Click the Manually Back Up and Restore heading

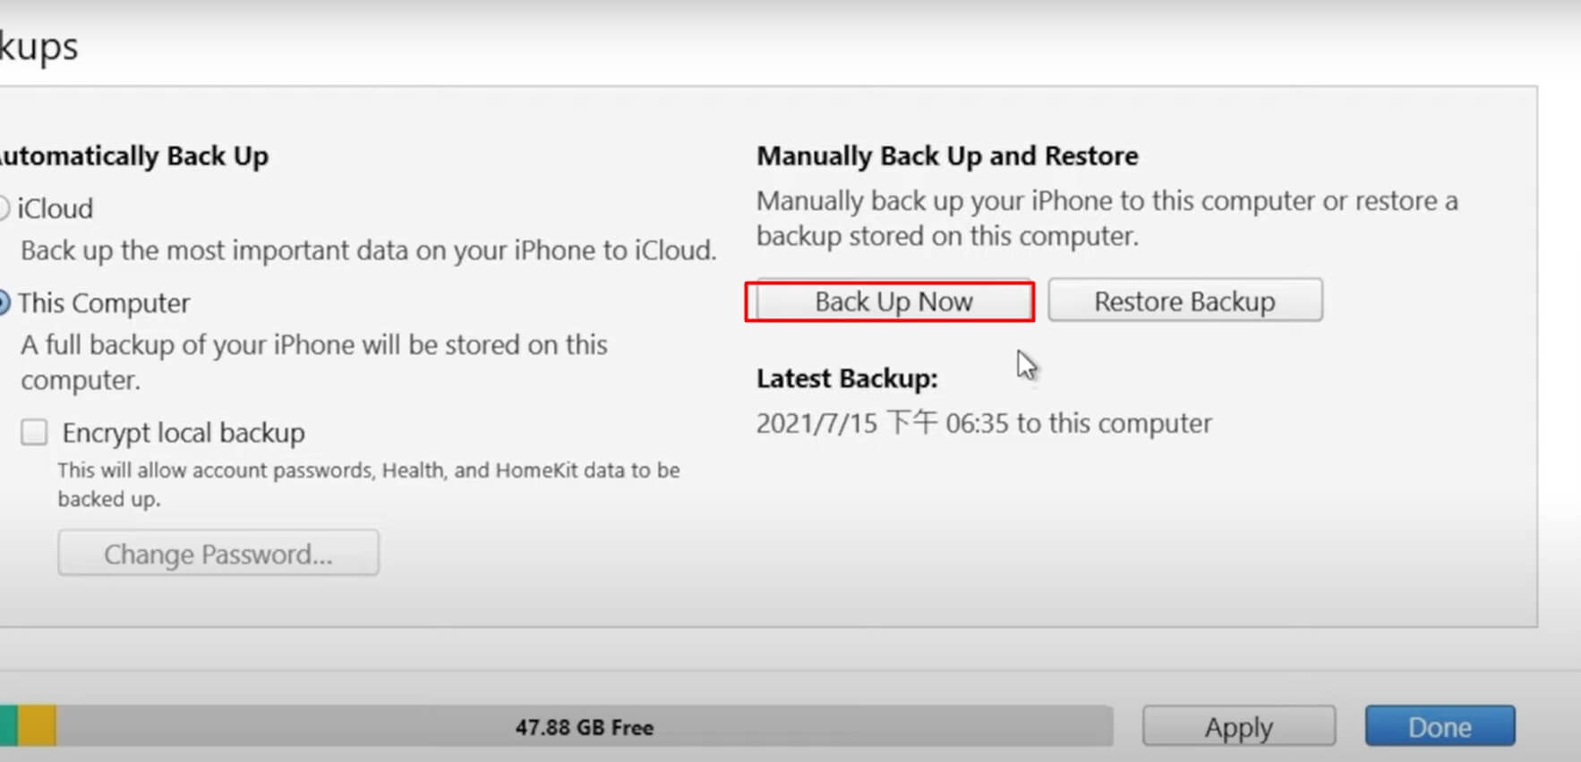coord(947,157)
